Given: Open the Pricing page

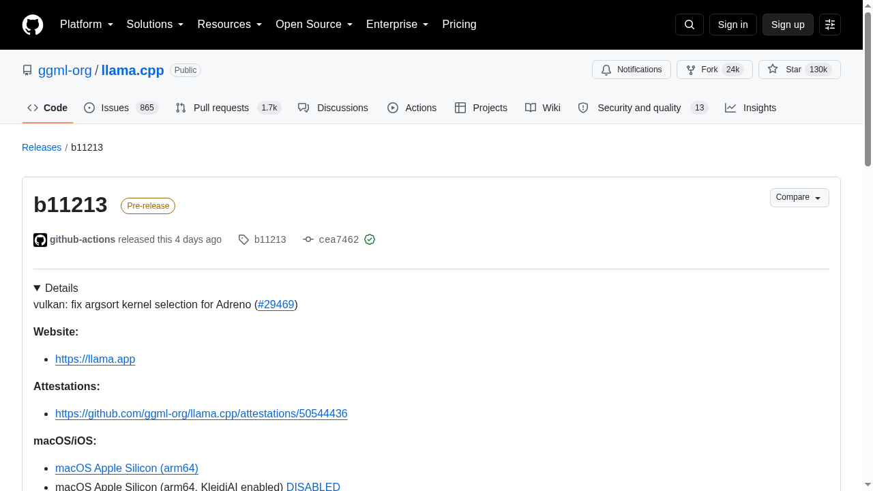Looking at the screenshot, I should point(459,25).
